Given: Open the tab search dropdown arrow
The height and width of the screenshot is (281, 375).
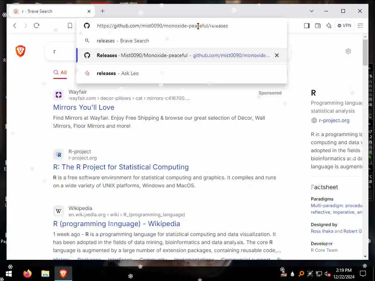Looking at the screenshot, I should coord(311,11).
